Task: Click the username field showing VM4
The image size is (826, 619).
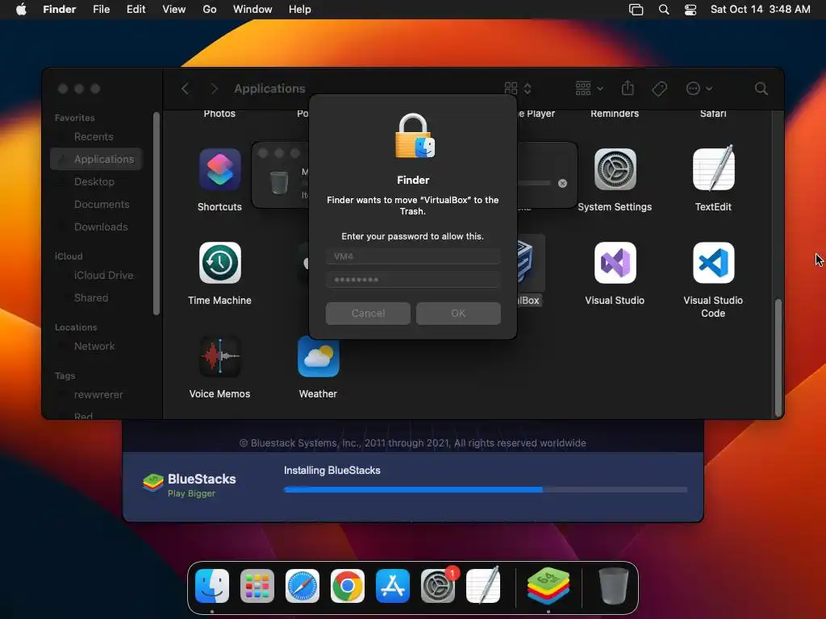Action: point(413,256)
